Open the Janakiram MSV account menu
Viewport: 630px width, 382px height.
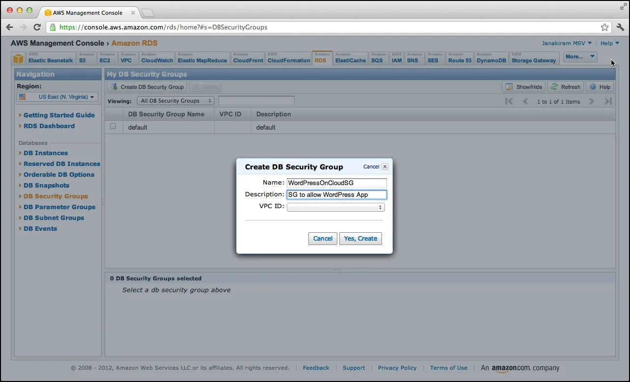point(567,43)
